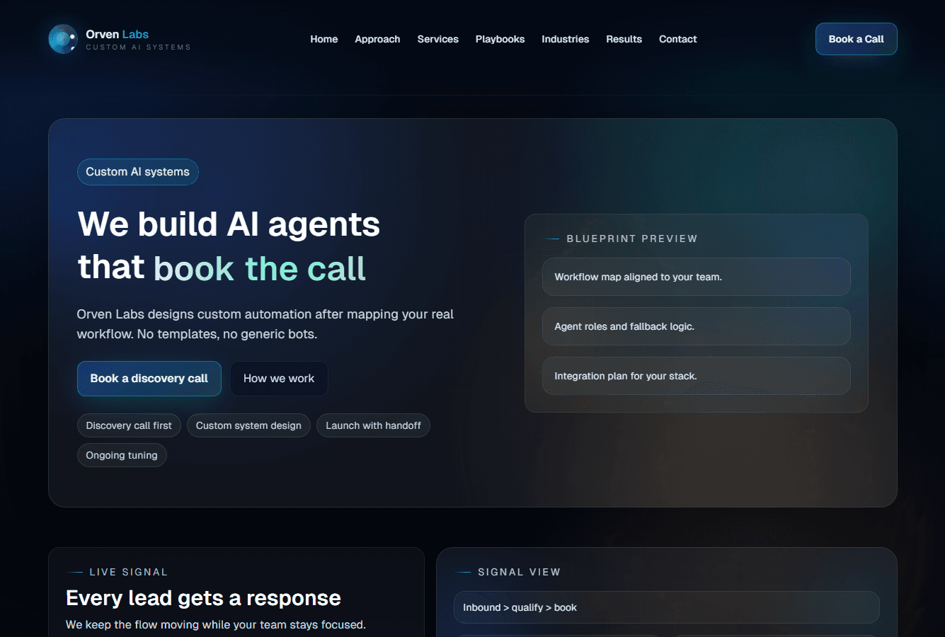Image resolution: width=945 pixels, height=637 pixels.
Task: Click the Custom AI systems badge
Action: click(137, 172)
